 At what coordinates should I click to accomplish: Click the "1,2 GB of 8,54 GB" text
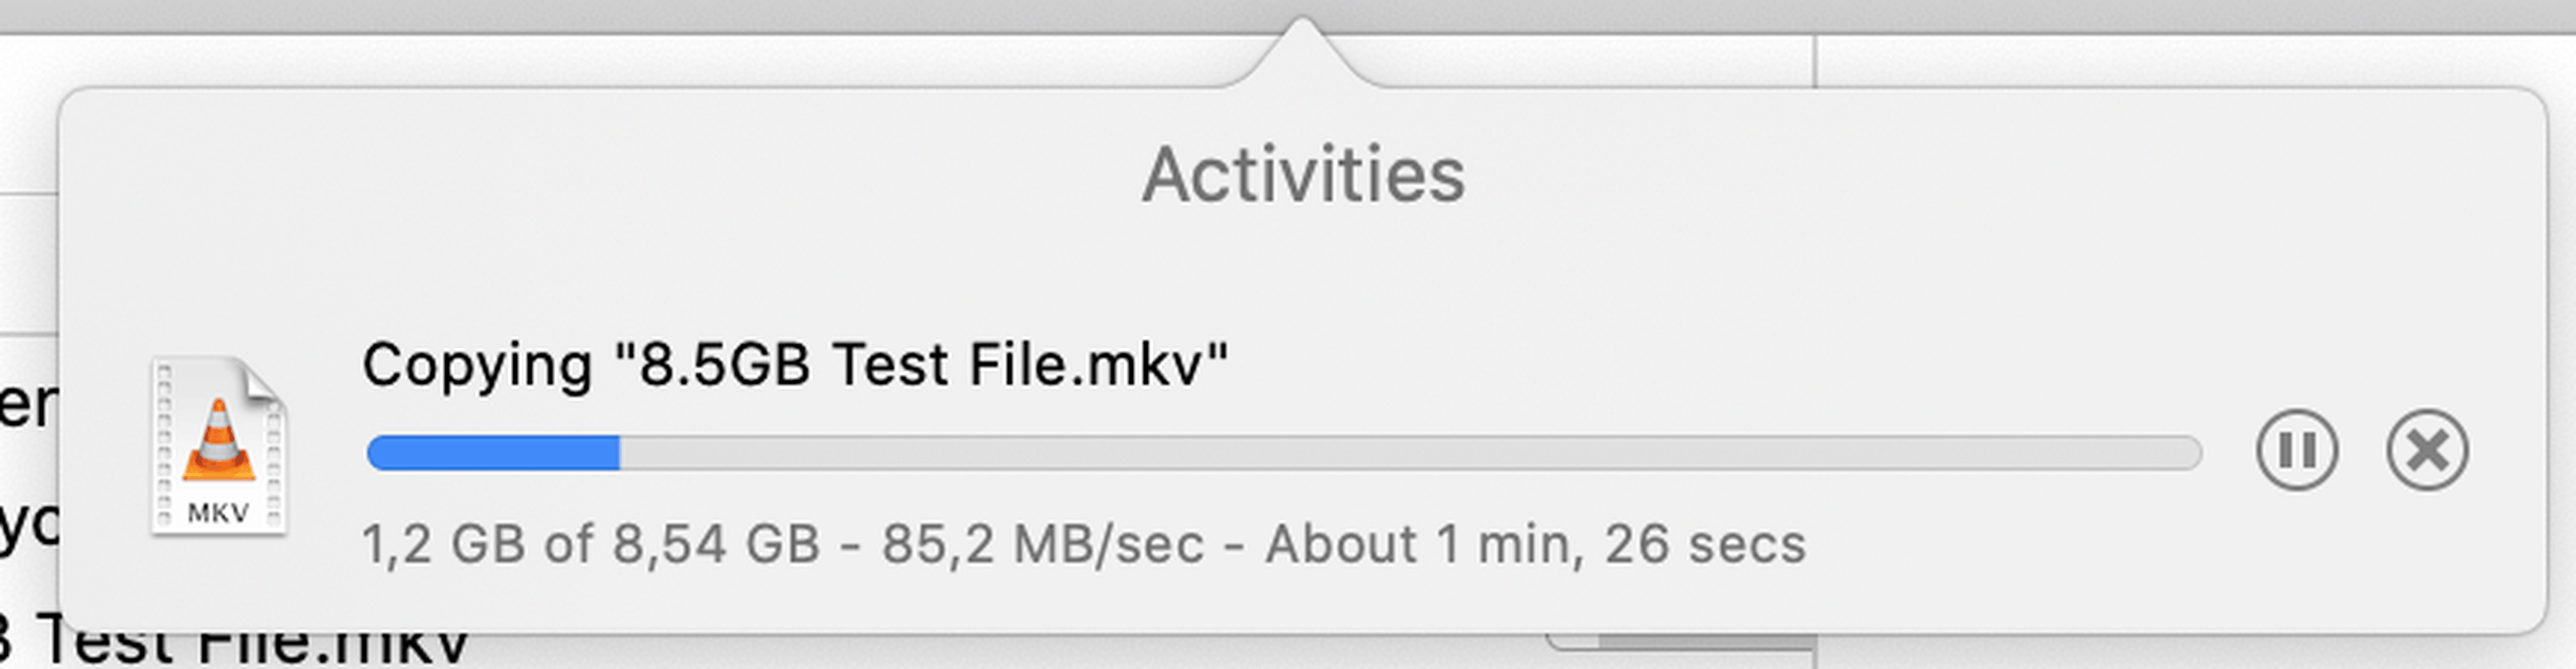[591, 545]
